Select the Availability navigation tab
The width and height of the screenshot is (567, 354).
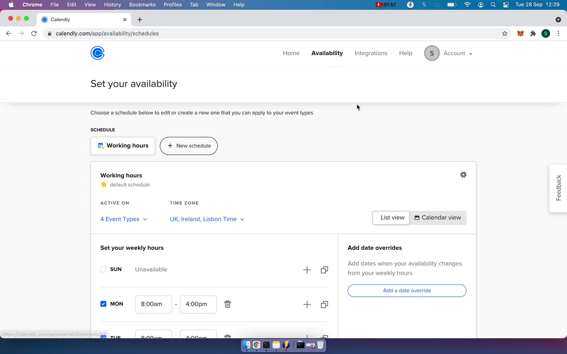tap(327, 53)
